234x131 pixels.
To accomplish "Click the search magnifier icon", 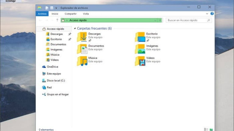I will pyautogui.click(x=208, y=20).
